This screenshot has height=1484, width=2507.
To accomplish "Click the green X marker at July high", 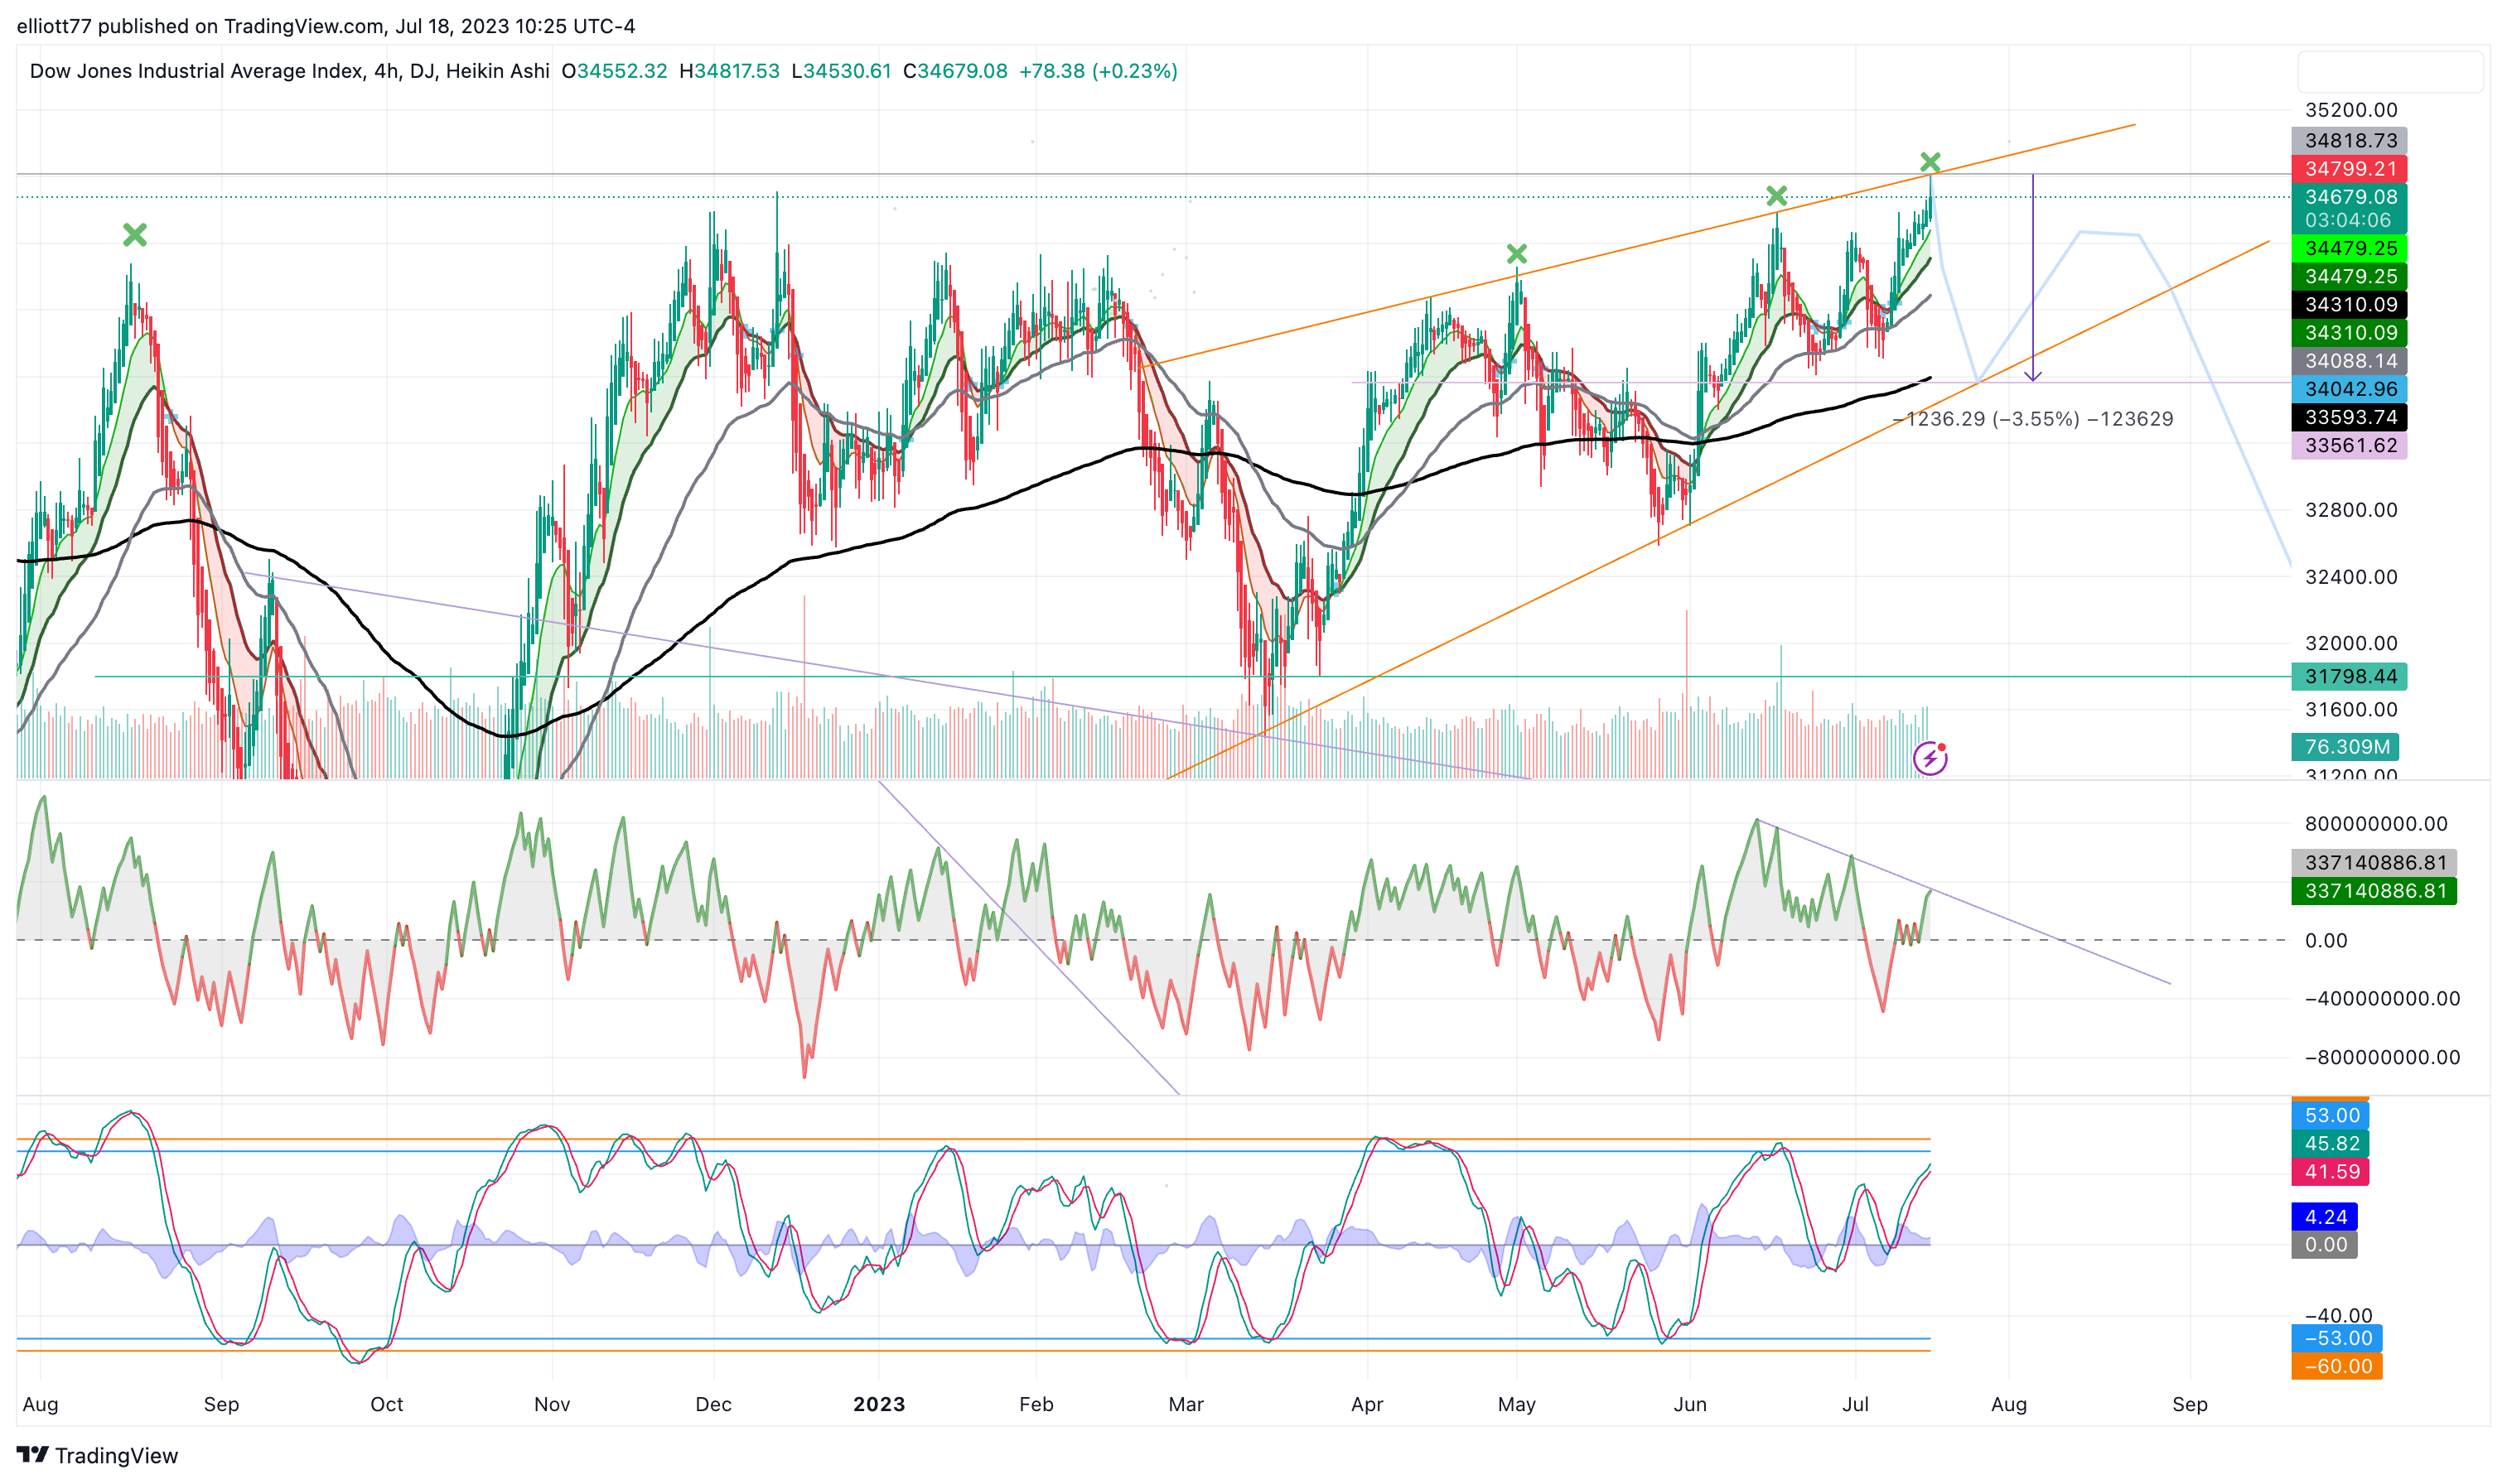I will point(1930,162).
